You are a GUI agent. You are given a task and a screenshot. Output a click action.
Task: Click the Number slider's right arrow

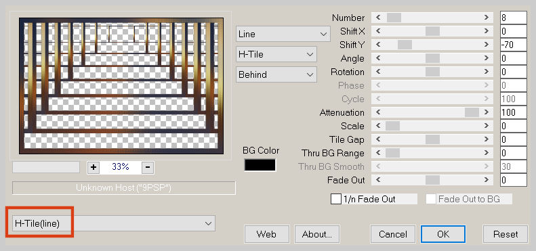[x=486, y=18]
